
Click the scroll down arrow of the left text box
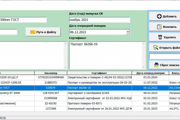(x=65, y=67)
